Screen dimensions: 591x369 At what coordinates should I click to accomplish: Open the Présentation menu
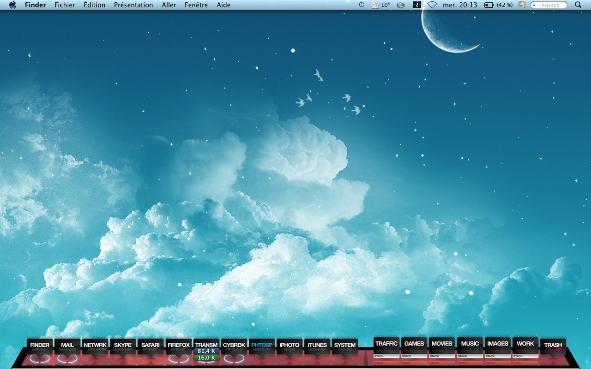click(x=133, y=5)
